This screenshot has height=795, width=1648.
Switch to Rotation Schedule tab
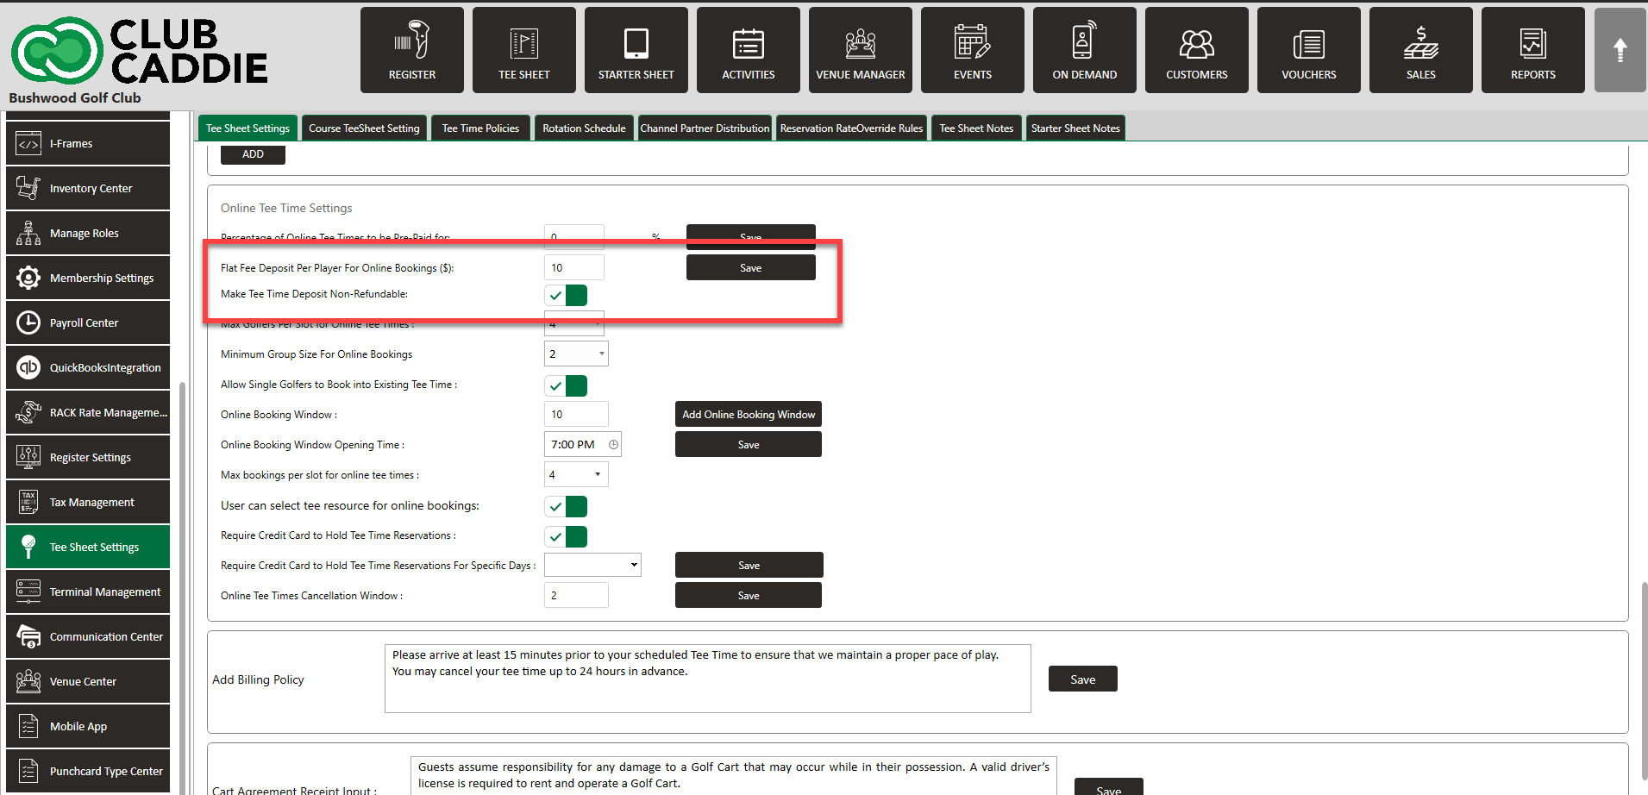(584, 128)
